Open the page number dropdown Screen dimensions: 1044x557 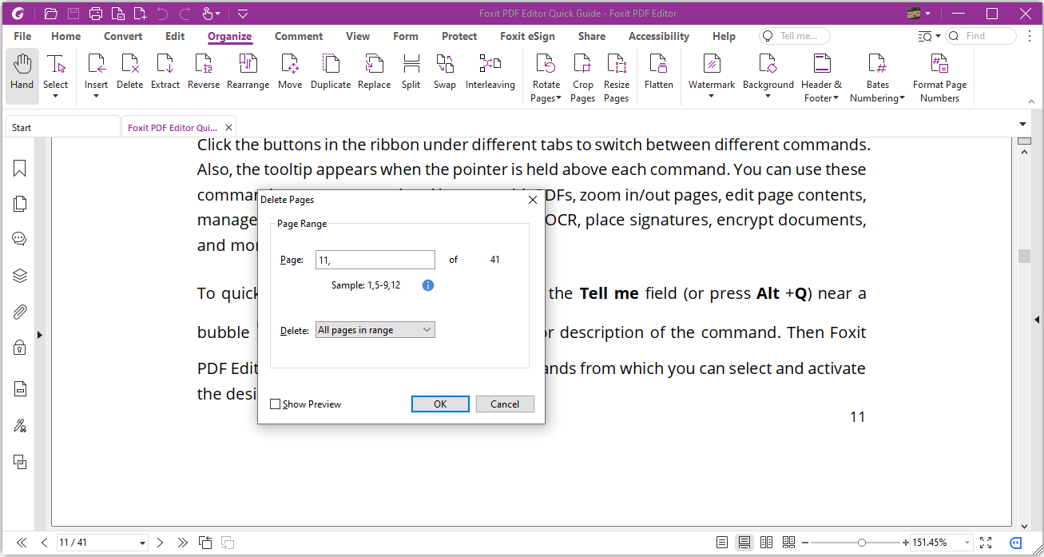point(143,543)
